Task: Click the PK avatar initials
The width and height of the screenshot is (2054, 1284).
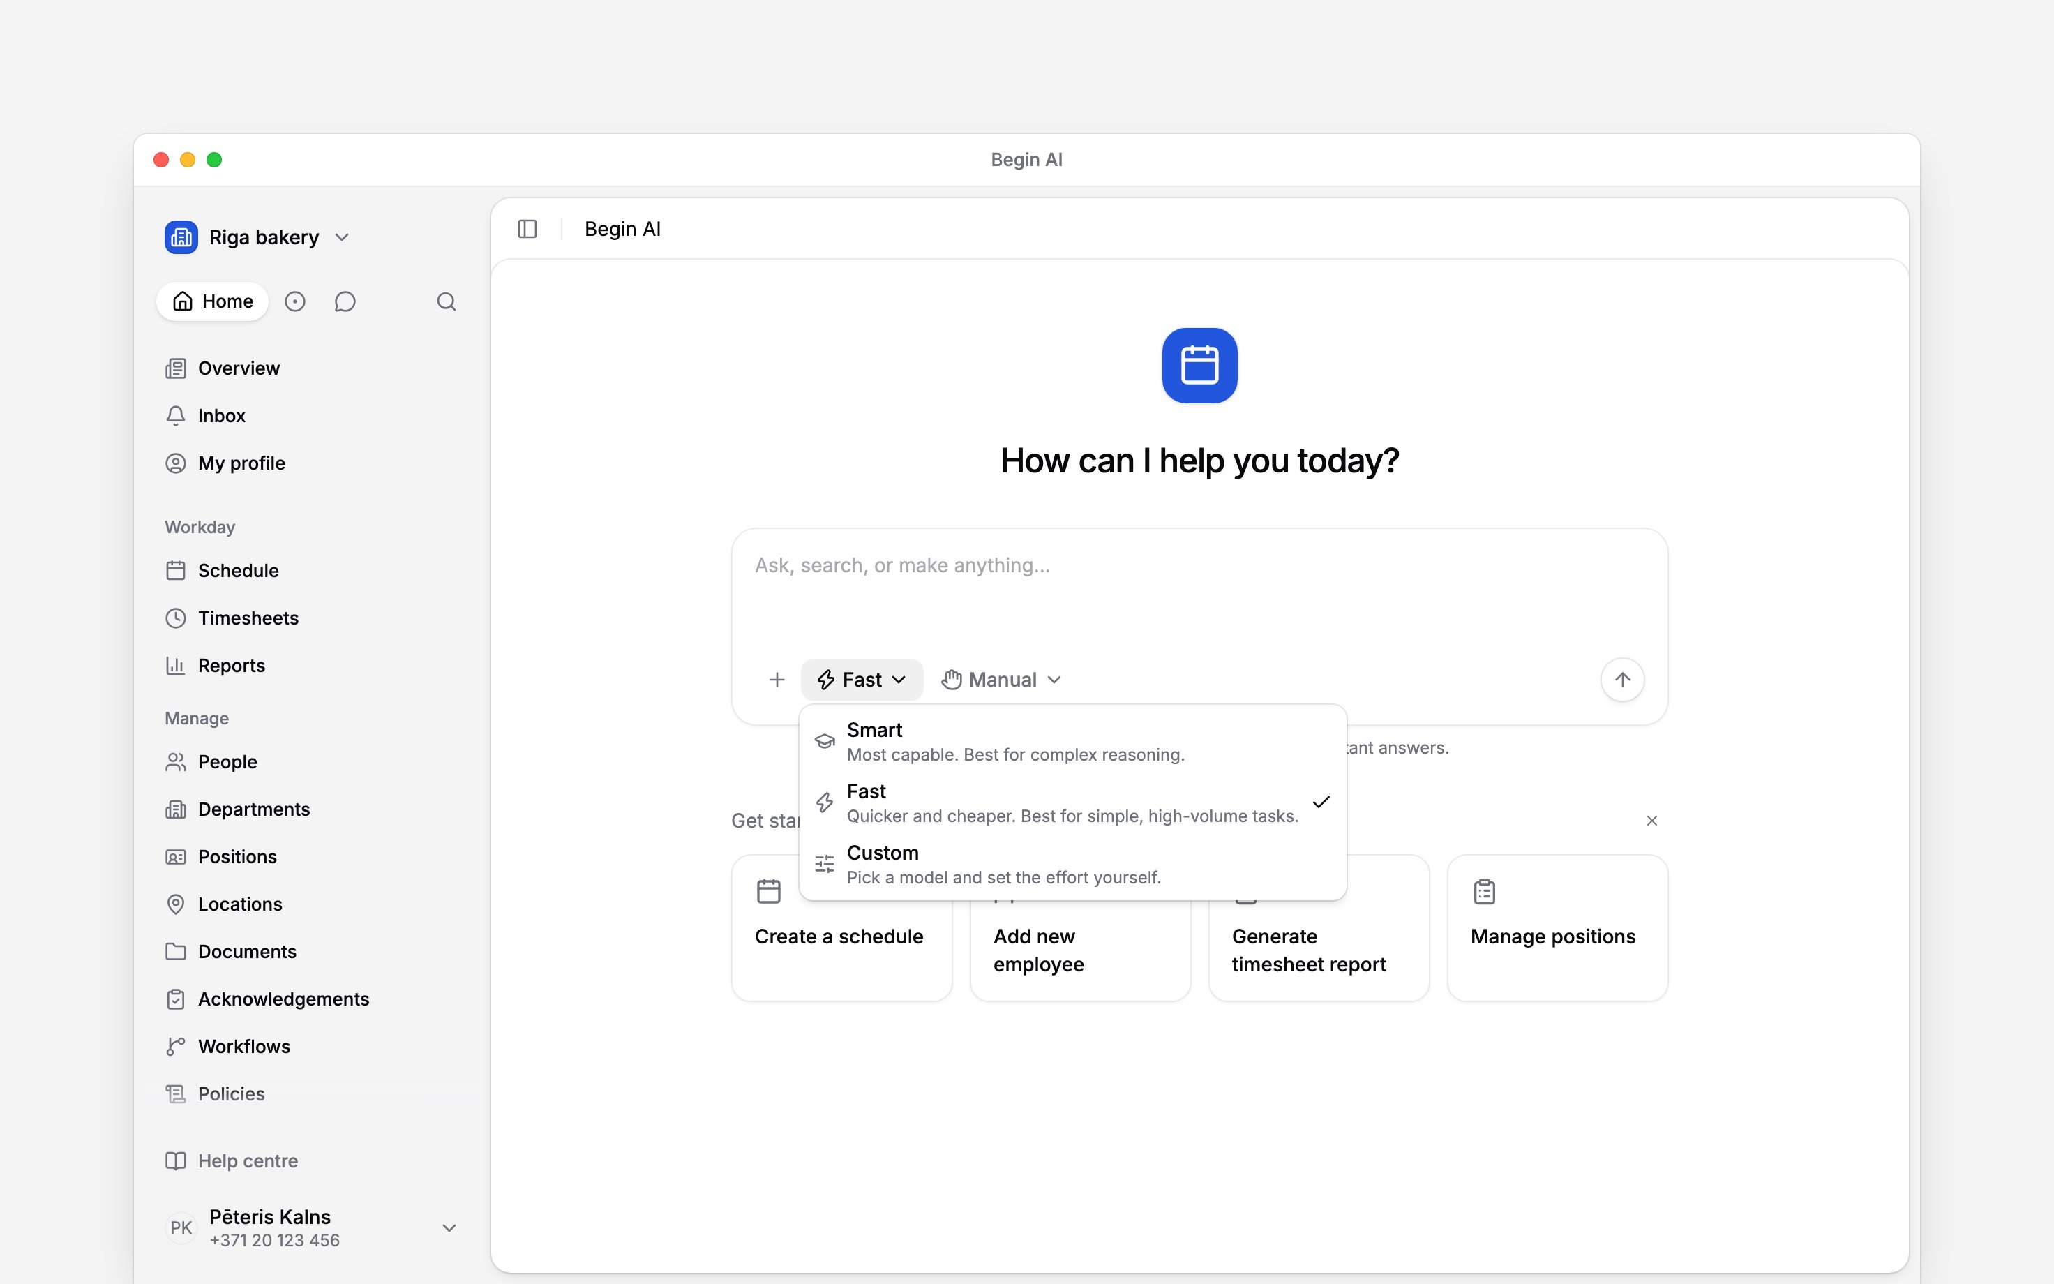Action: (181, 1228)
